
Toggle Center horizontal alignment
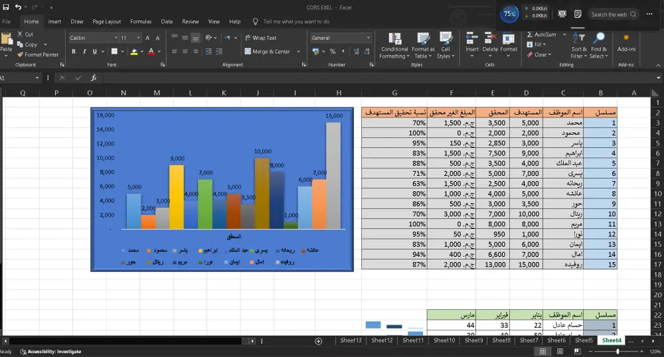(x=185, y=52)
